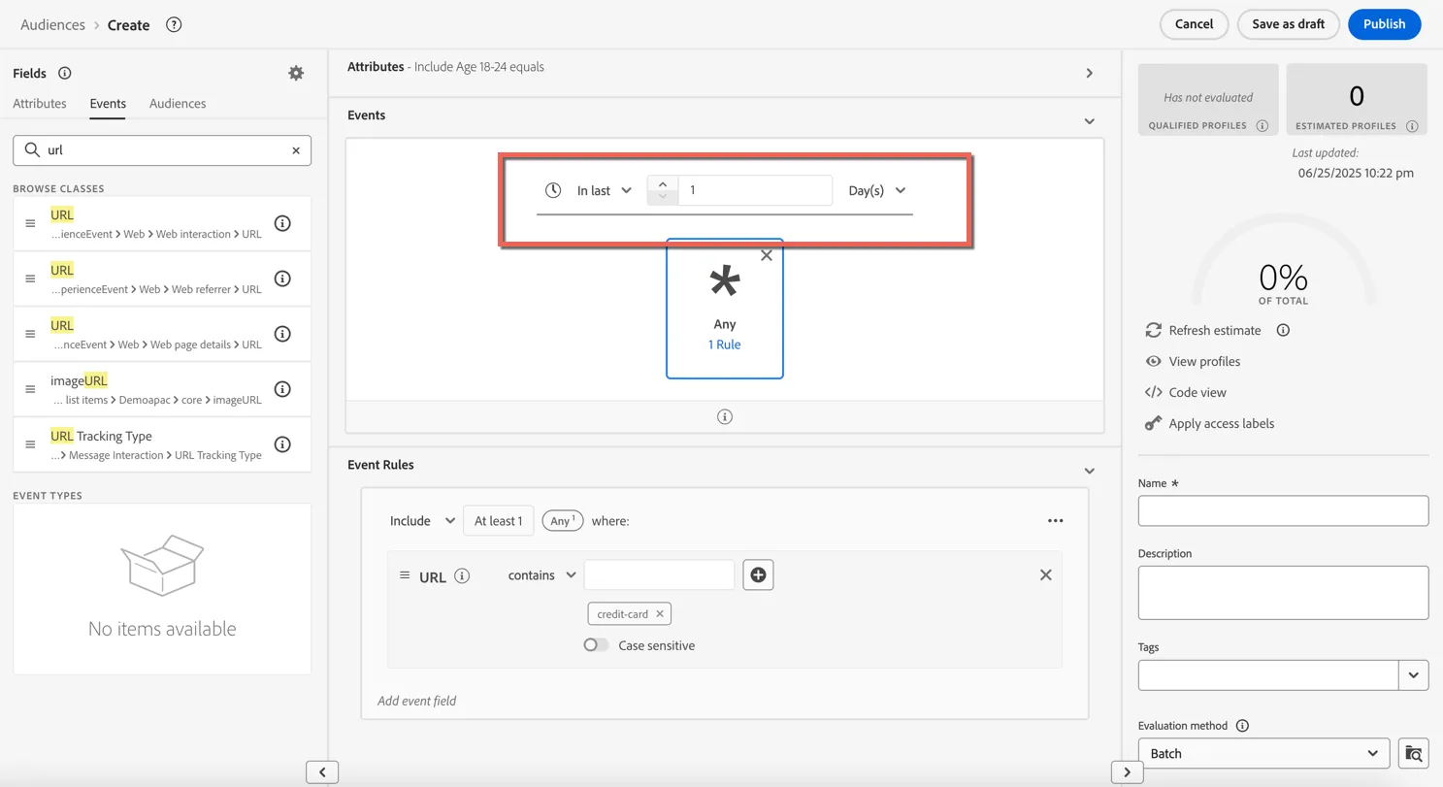Select the Events tab

(x=108, y=103)
